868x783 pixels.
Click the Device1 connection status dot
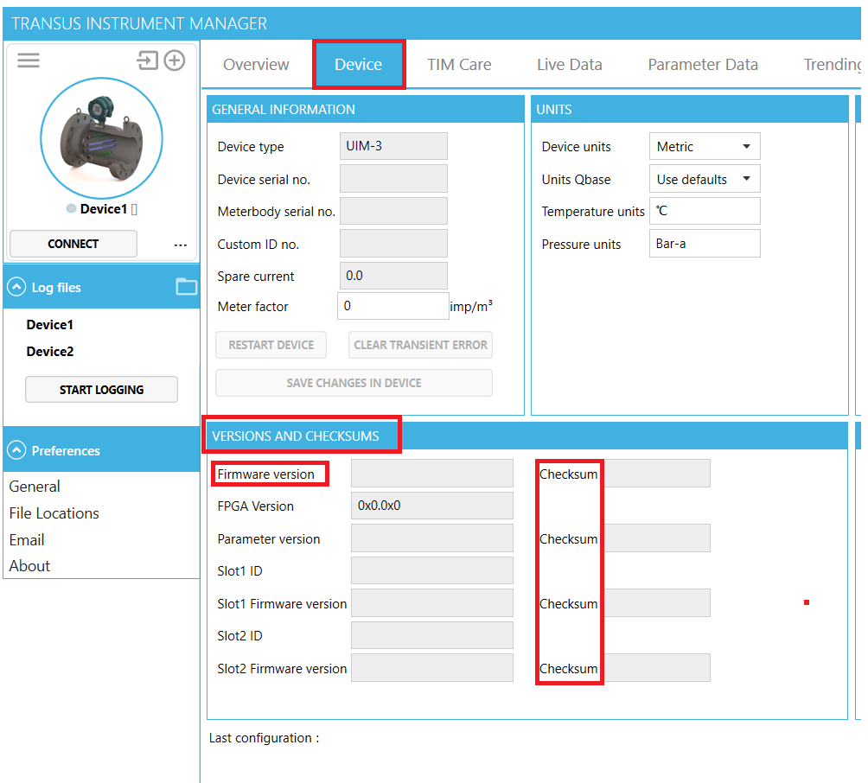[71, 208]
